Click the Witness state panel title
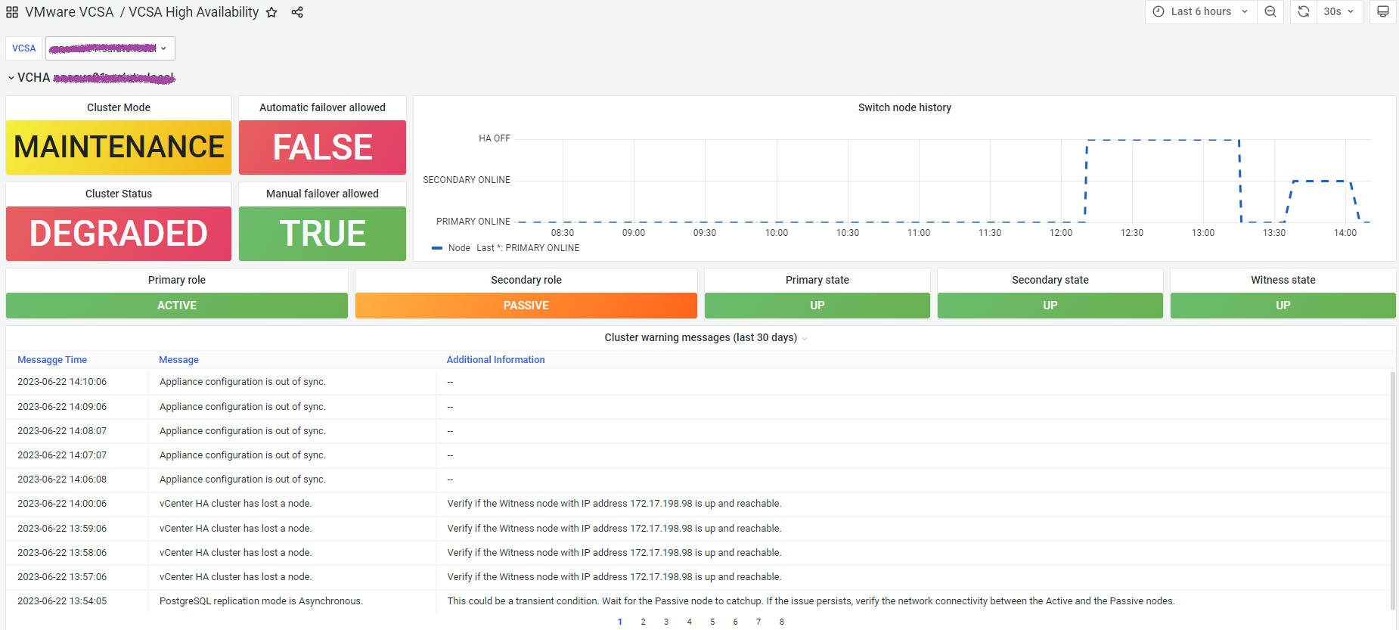 point(1283,280)
